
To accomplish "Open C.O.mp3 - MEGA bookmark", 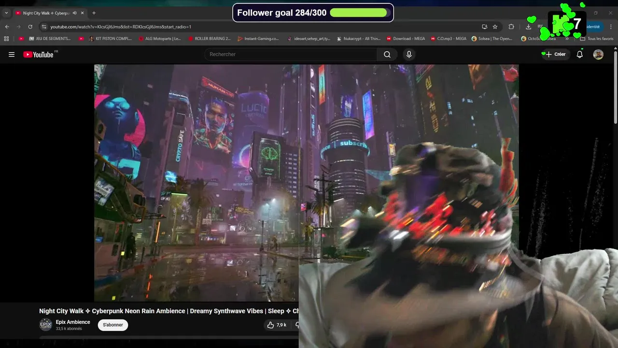I will 449,39.
